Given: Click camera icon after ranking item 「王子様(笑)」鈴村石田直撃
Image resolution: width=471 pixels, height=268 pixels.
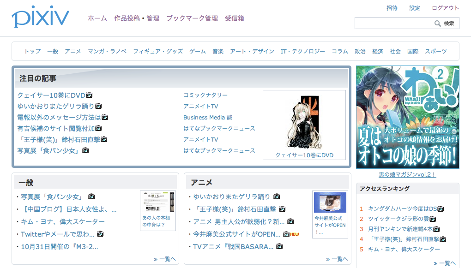Looking at the screenshot, I should 443,239.
